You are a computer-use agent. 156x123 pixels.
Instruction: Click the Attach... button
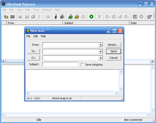coord(113,45)
